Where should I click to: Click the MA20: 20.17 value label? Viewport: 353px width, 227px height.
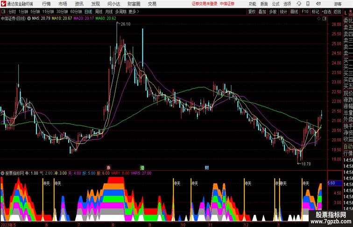(x=84, y=19)
